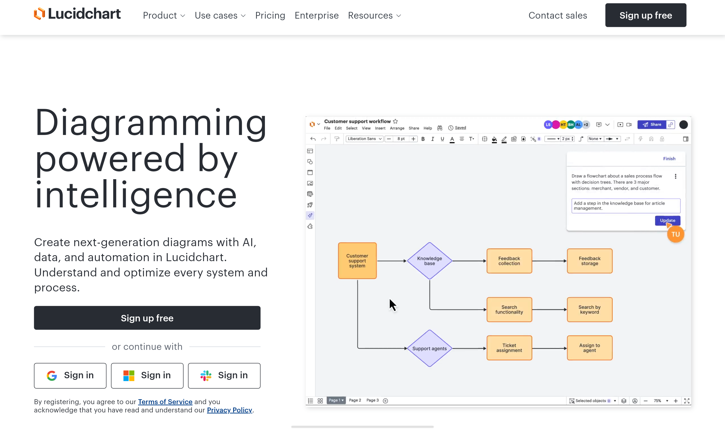Sign in with Slack
Screen dimensions: 725x430
tap(224, 375)
